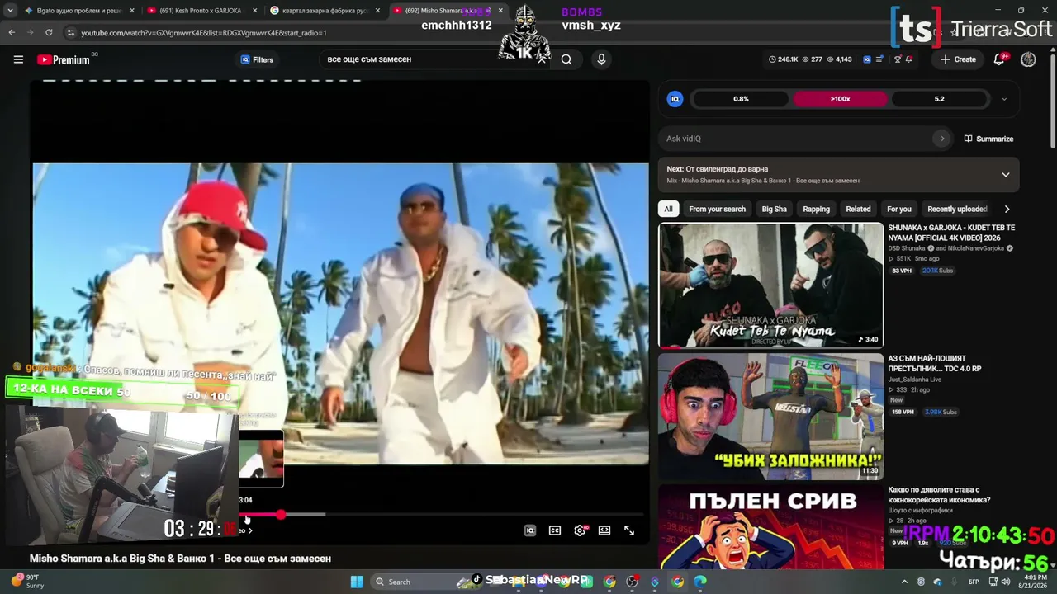Open the ПЪЛЕН СРИВ video thumbnail
Screen dimensions: 1057x594
tap(770, 527)
